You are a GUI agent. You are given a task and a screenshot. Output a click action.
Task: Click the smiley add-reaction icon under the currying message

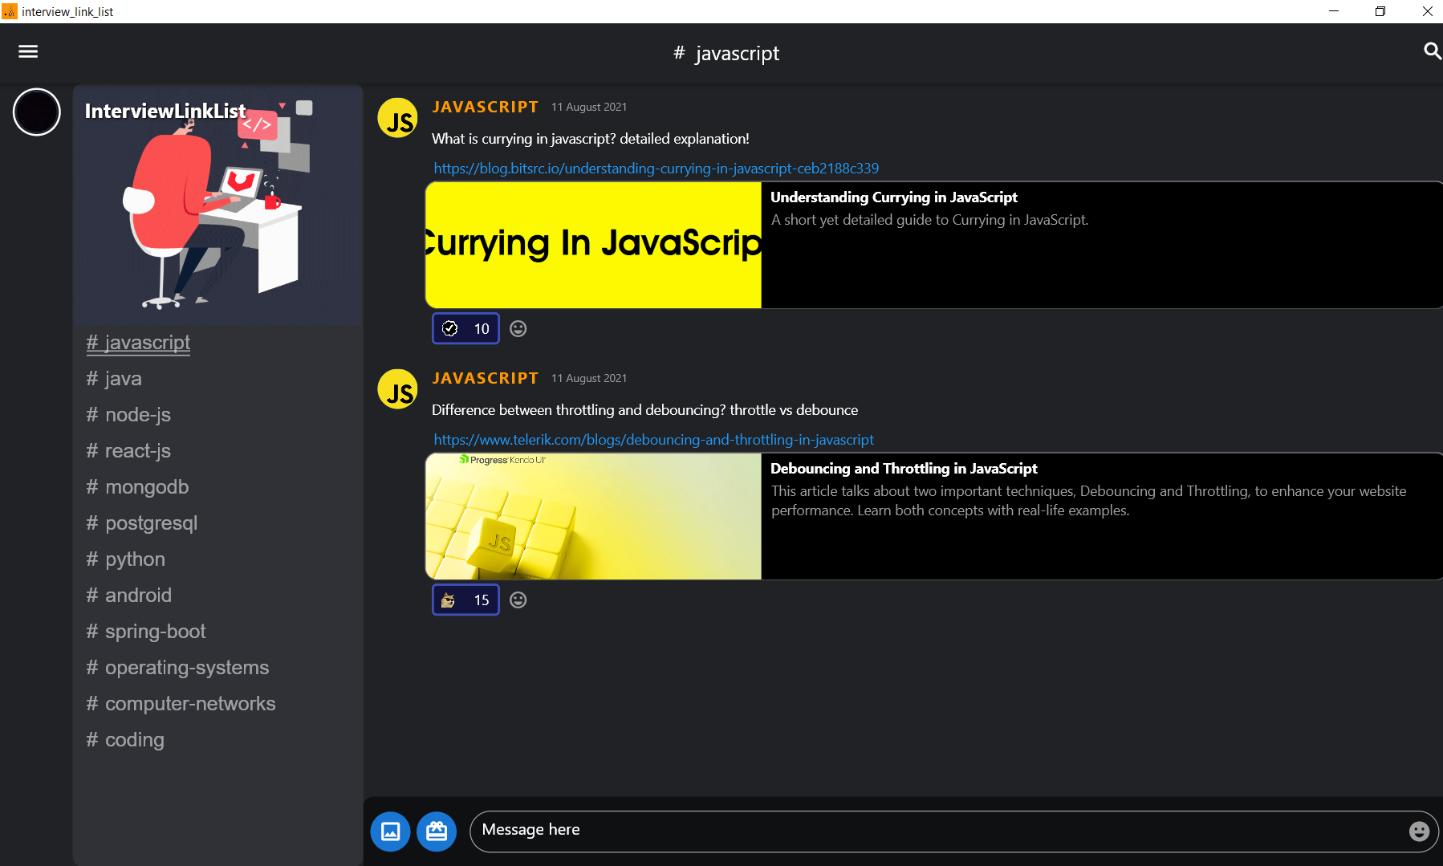(518, 328)
